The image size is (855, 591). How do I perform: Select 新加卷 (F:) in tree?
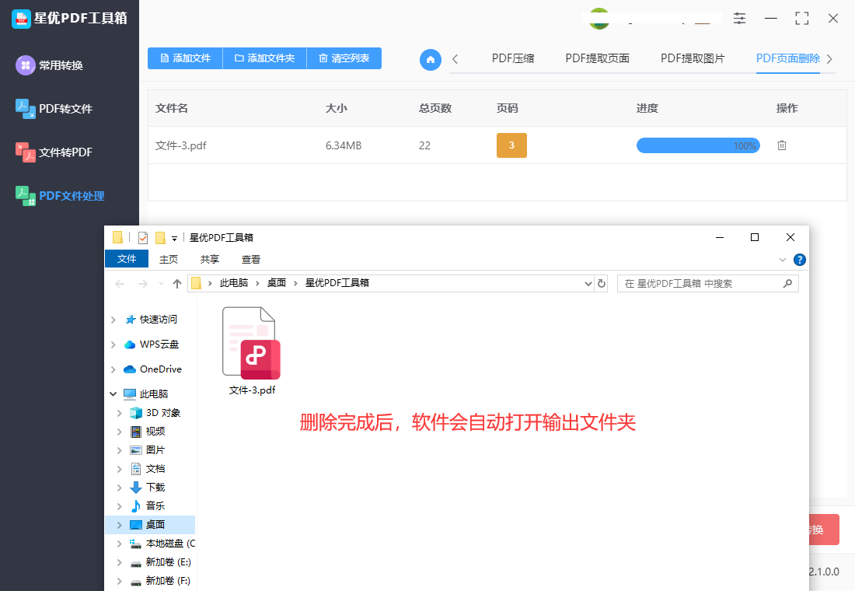click(162, 581)
